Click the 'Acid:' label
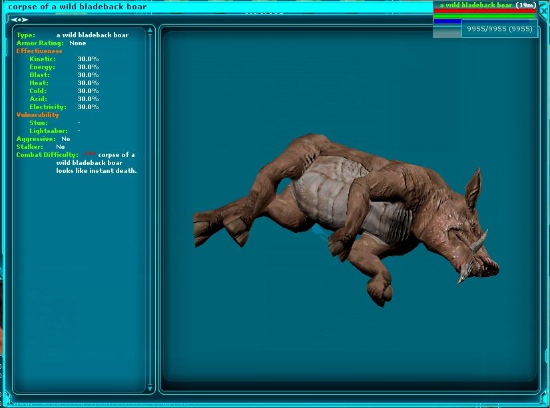 point(38,99)
